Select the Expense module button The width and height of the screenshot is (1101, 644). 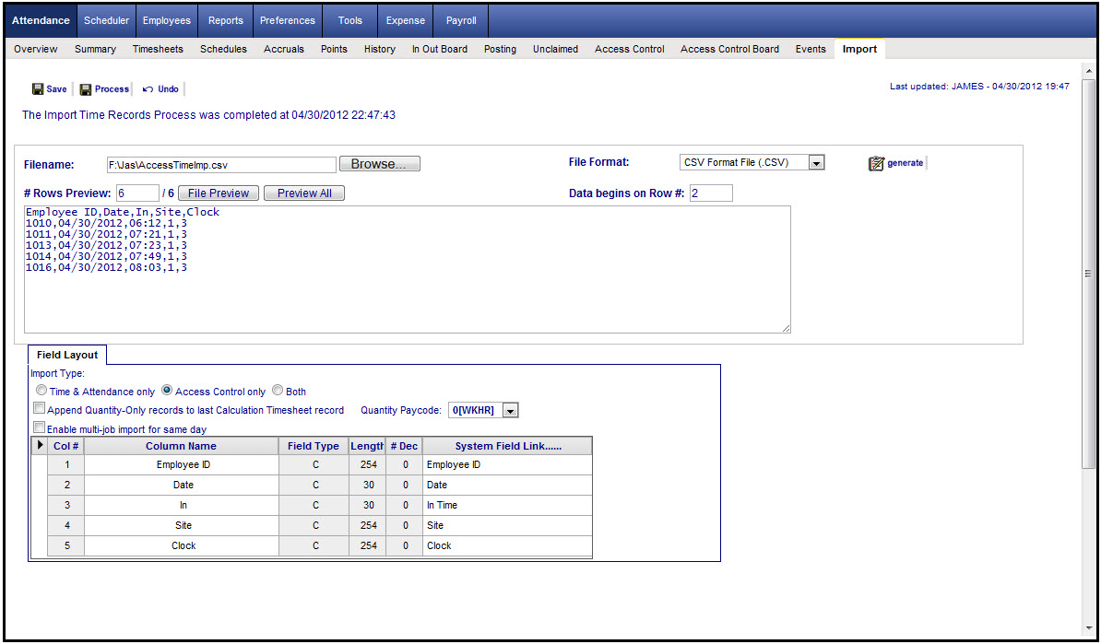(405, 19)
